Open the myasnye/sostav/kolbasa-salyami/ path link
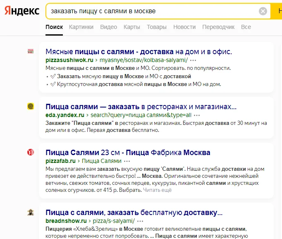 (x=144, y=60)
